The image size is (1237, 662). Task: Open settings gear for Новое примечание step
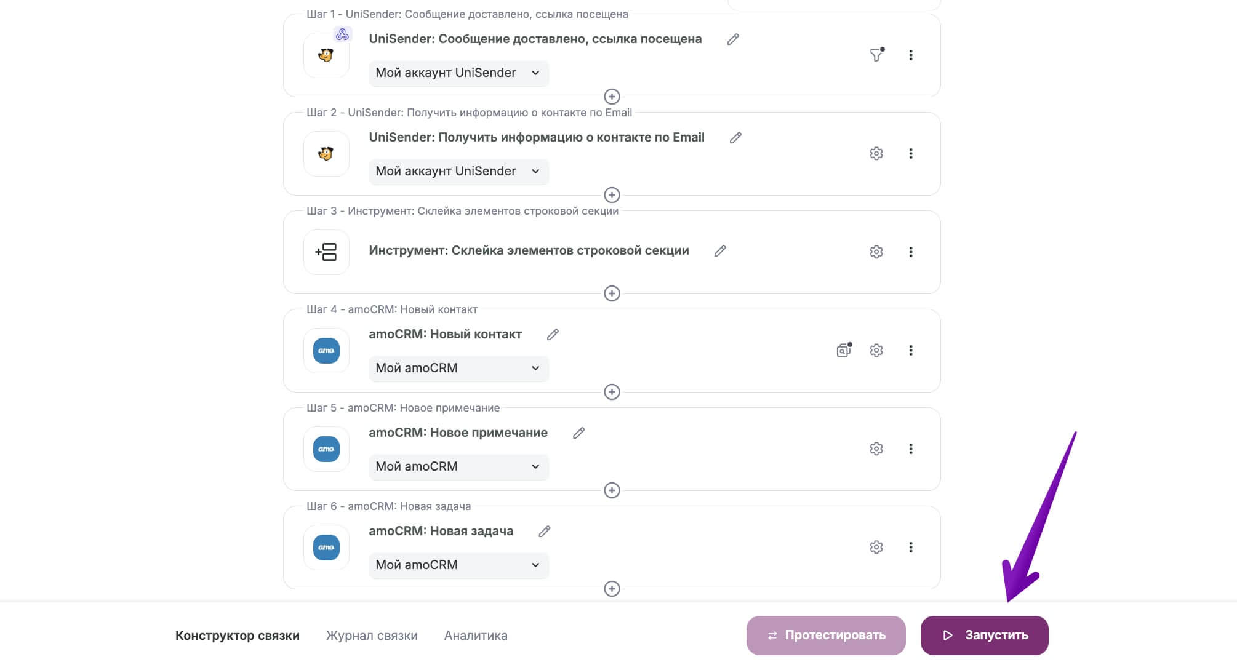[876, 449]
